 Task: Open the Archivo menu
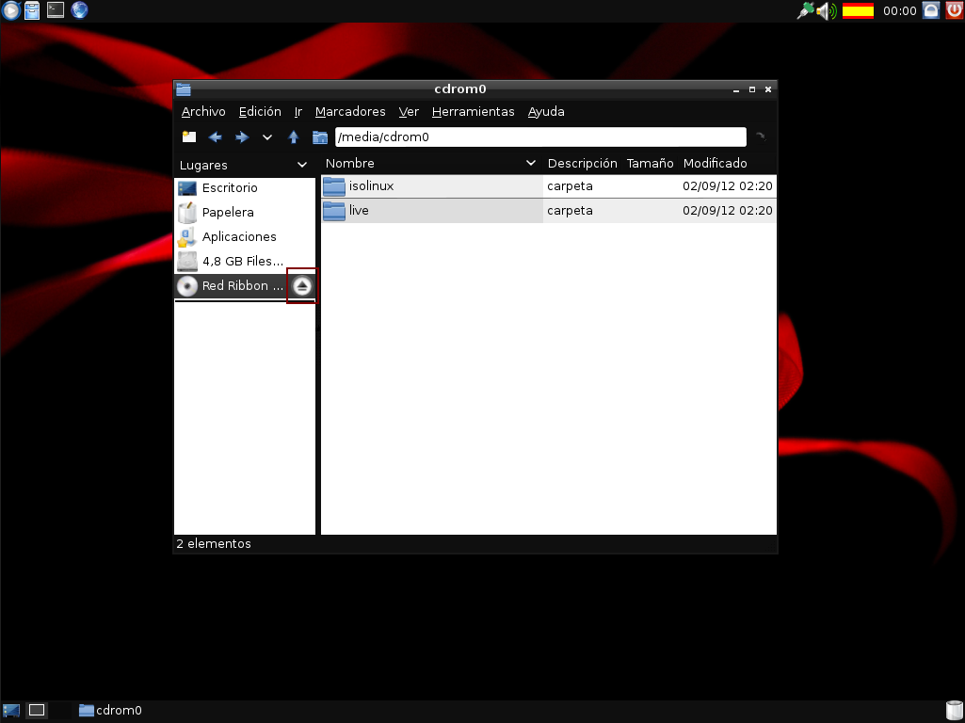coord(203,112)
